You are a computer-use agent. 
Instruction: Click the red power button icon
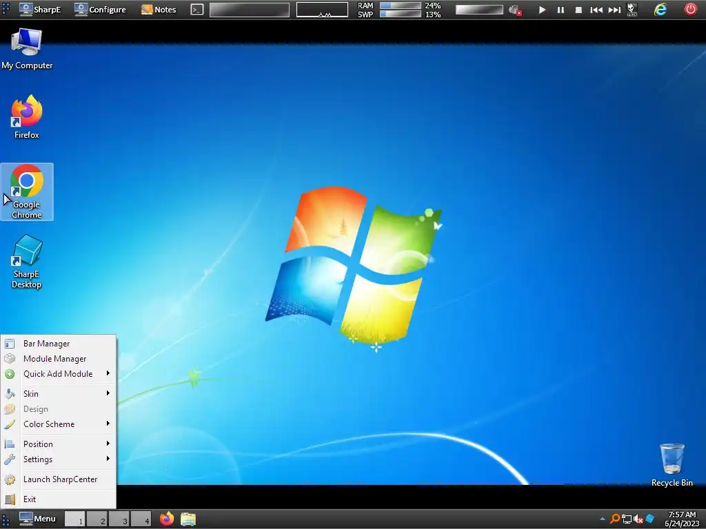(x=691, y=10)
